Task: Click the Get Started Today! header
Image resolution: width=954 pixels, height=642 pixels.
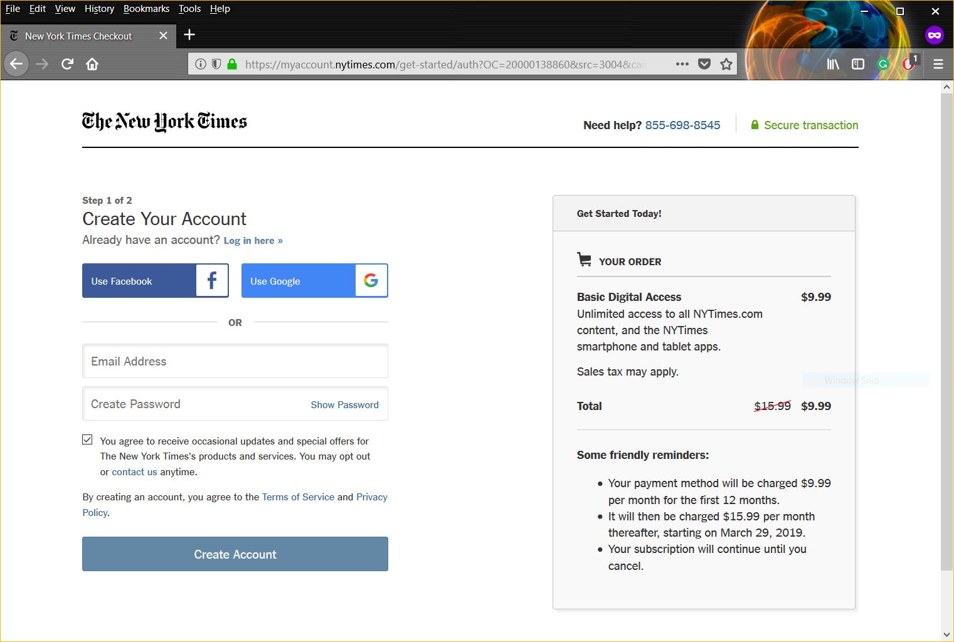Action: click(x=619, y=214)
